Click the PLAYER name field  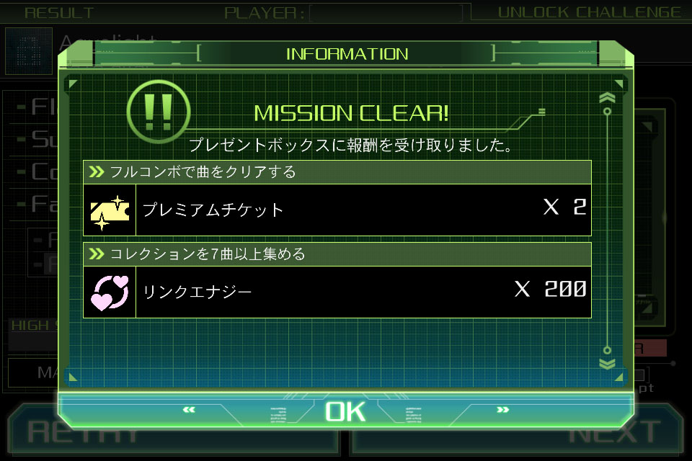(x=386, y=13)
